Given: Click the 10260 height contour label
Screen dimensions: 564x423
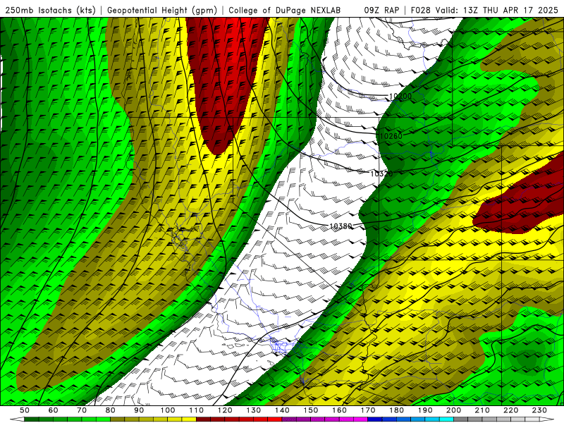Looking at the screenshot, I should pos(391,136).
